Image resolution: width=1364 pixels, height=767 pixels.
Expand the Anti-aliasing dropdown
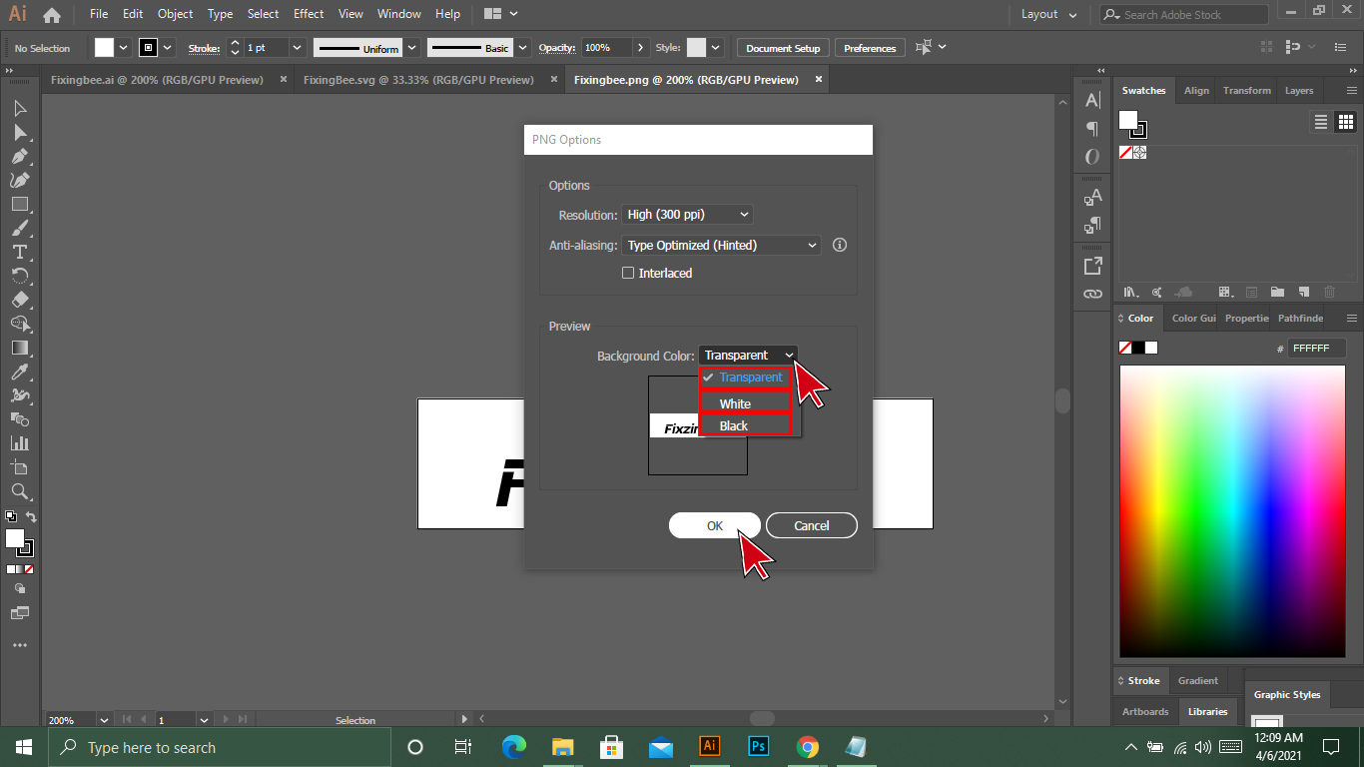(721, 245)
